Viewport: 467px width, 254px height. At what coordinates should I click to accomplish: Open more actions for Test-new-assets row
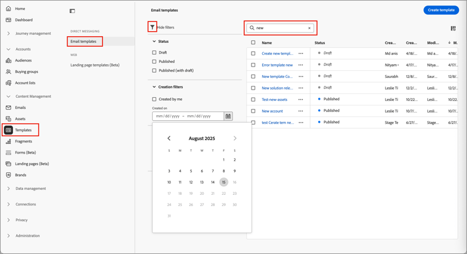coord(301,100)
